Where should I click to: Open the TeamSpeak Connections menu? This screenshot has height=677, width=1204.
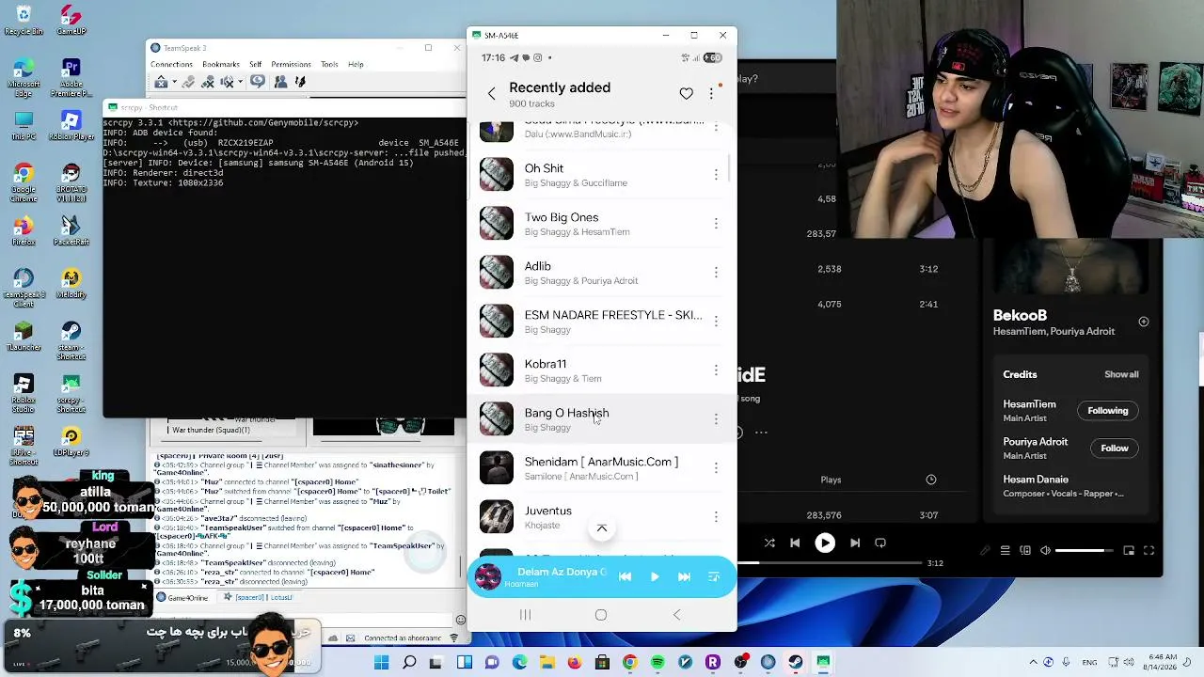171,65
